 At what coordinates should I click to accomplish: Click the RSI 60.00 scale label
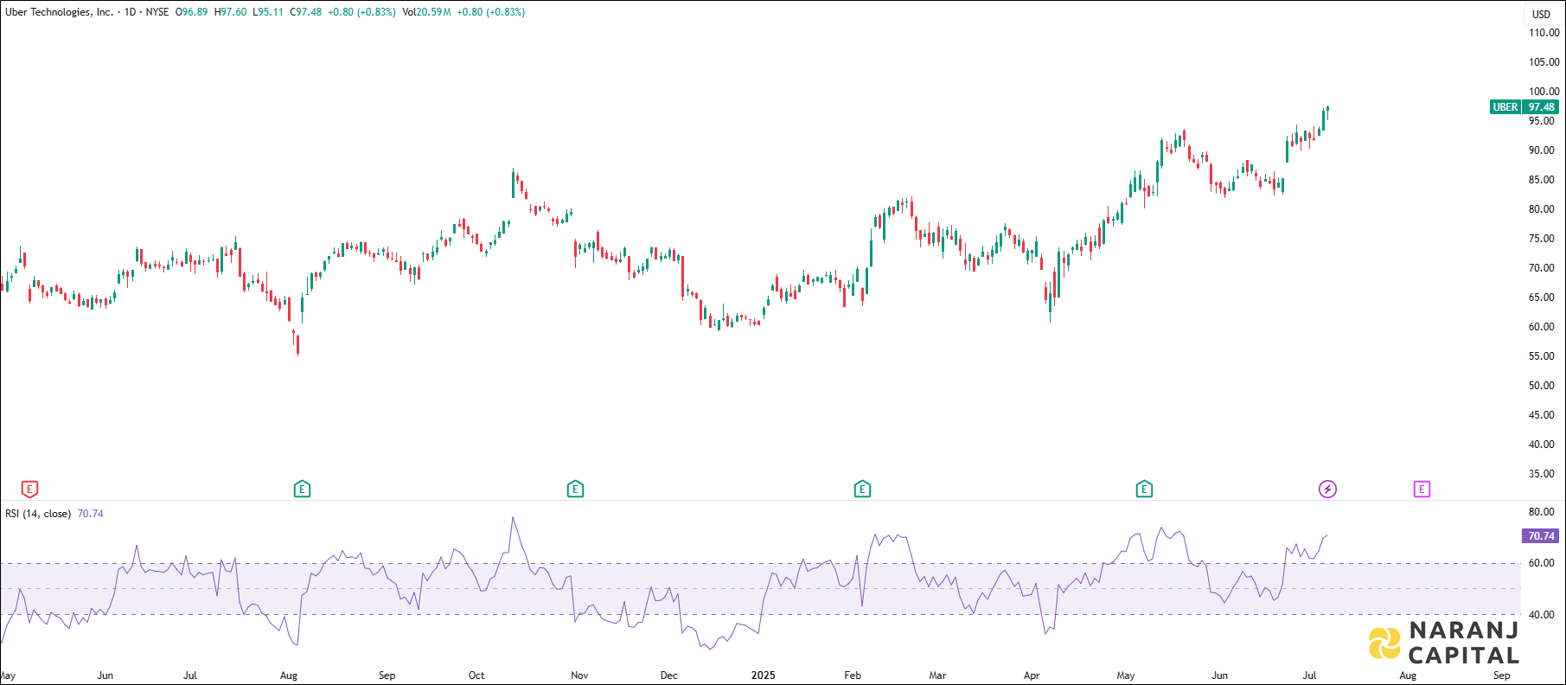1541,563
